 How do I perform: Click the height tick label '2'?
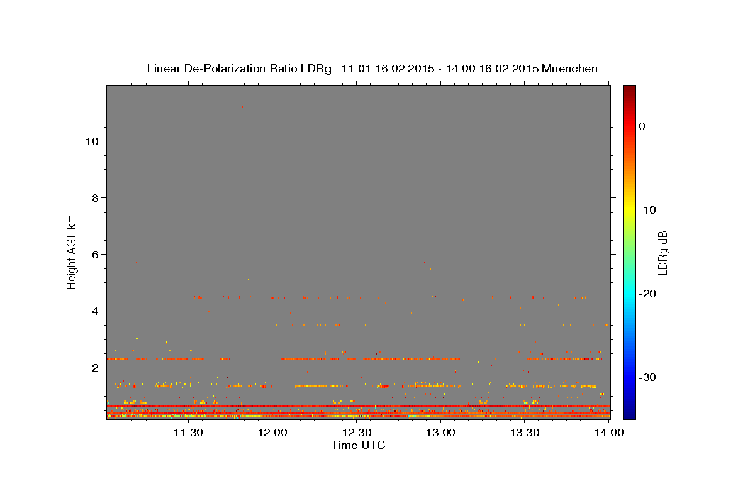pyautogui.click(x=95, y=368)
